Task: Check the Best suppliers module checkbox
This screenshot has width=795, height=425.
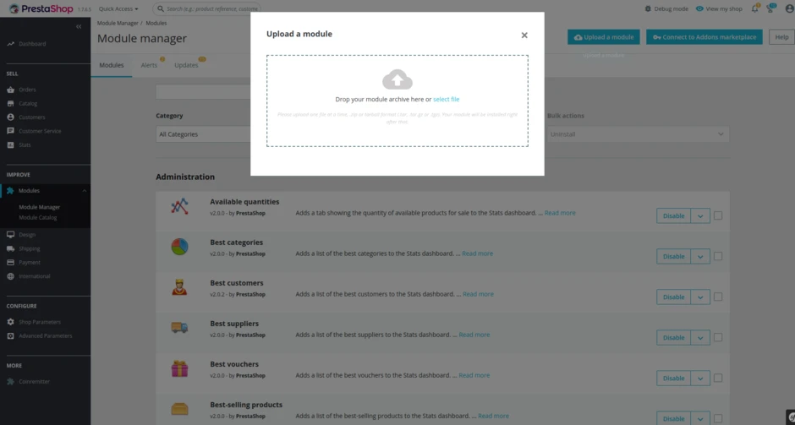Action: 718,337
